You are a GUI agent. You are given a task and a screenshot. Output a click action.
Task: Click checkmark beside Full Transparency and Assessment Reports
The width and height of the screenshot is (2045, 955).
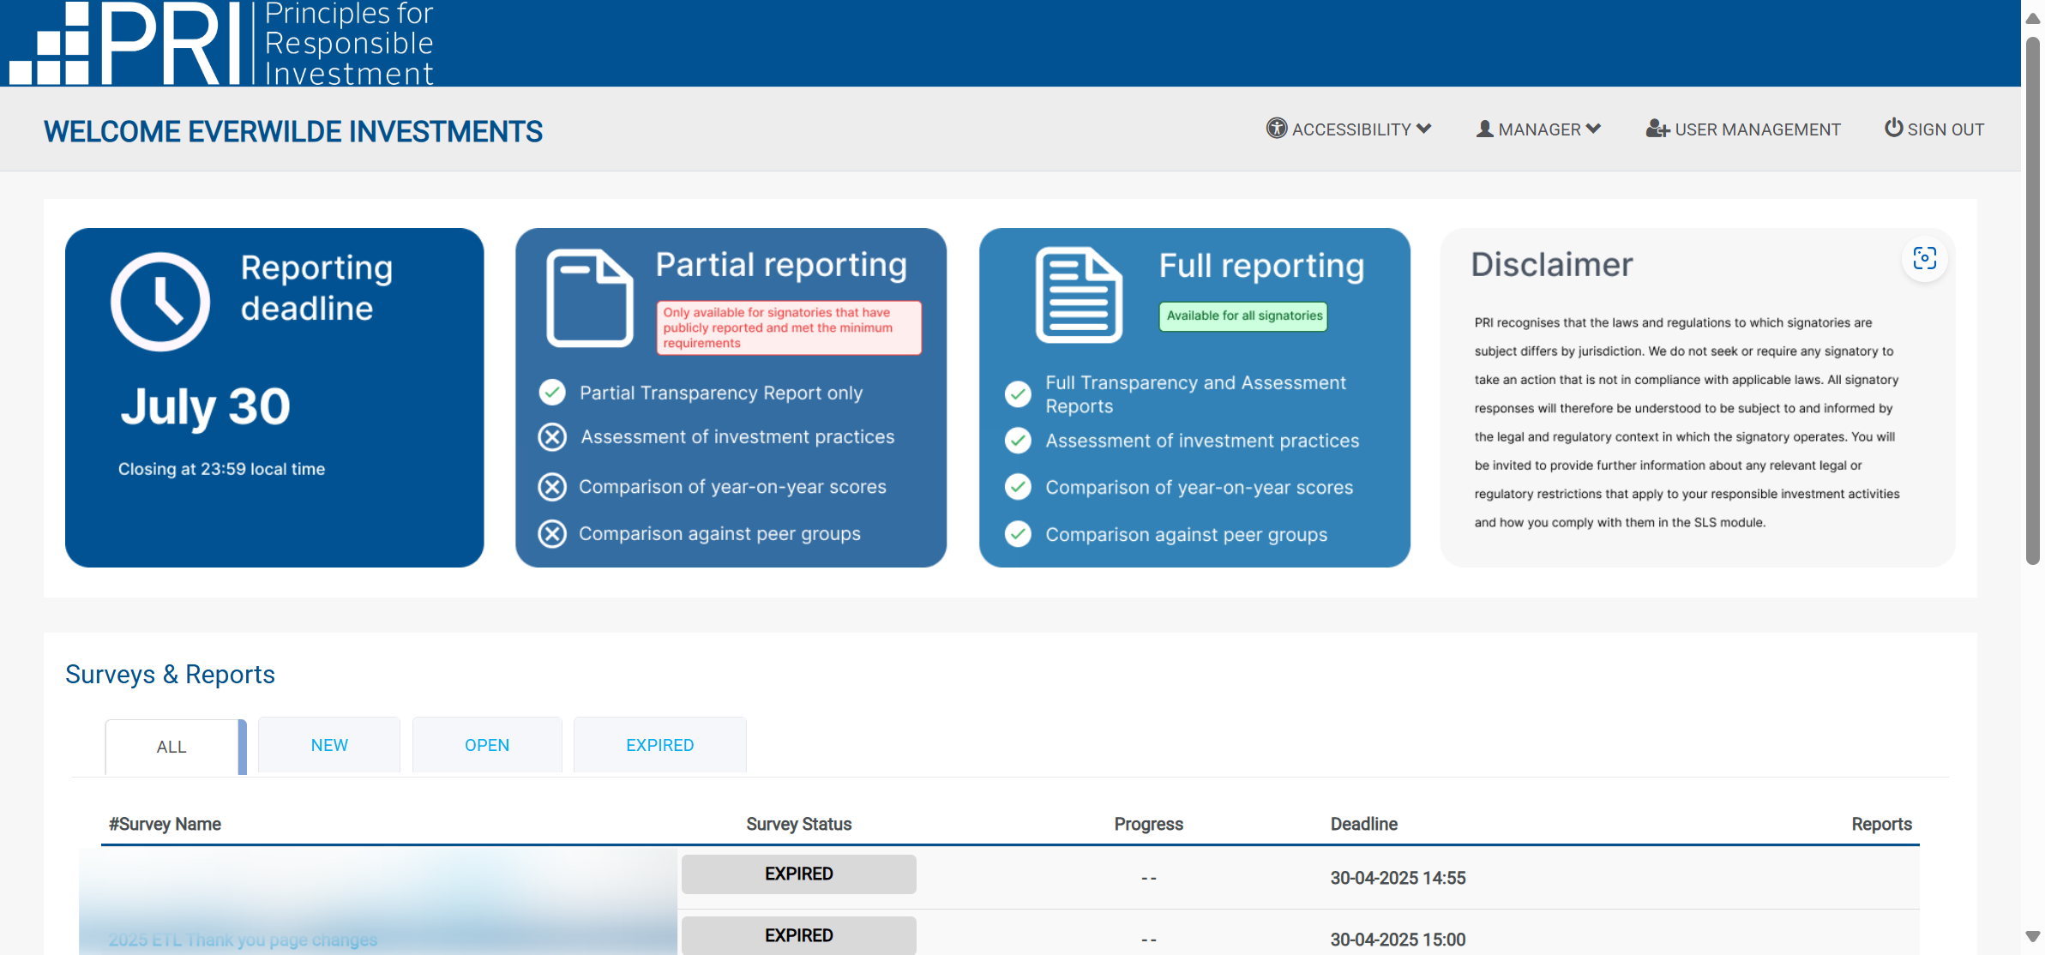(1018, 394)
